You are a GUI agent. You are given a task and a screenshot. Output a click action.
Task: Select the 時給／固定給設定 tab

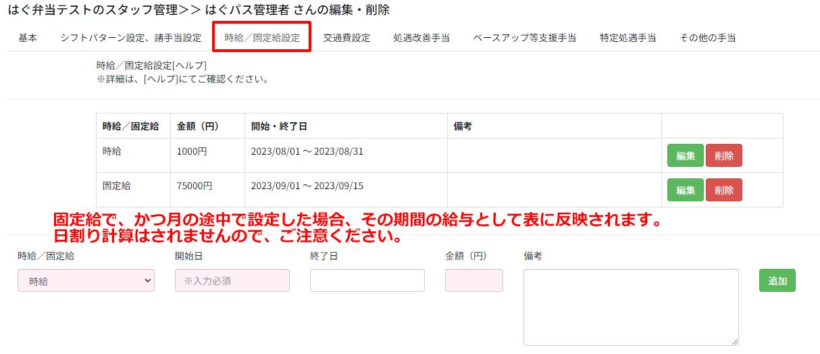pos(262,38)
